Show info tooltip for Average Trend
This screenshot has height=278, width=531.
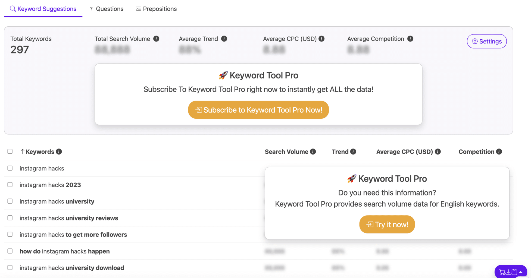point(224,39)
